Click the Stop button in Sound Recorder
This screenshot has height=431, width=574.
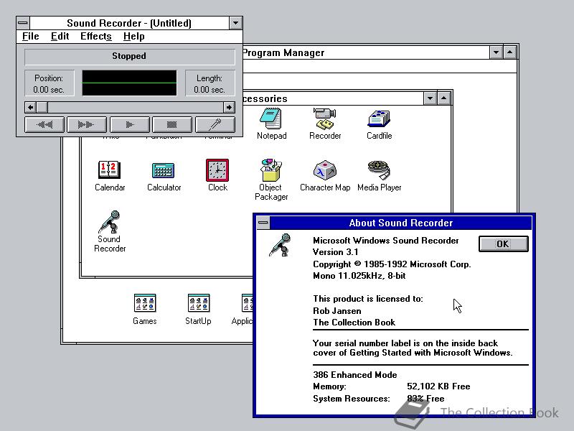tap(172, 125)
